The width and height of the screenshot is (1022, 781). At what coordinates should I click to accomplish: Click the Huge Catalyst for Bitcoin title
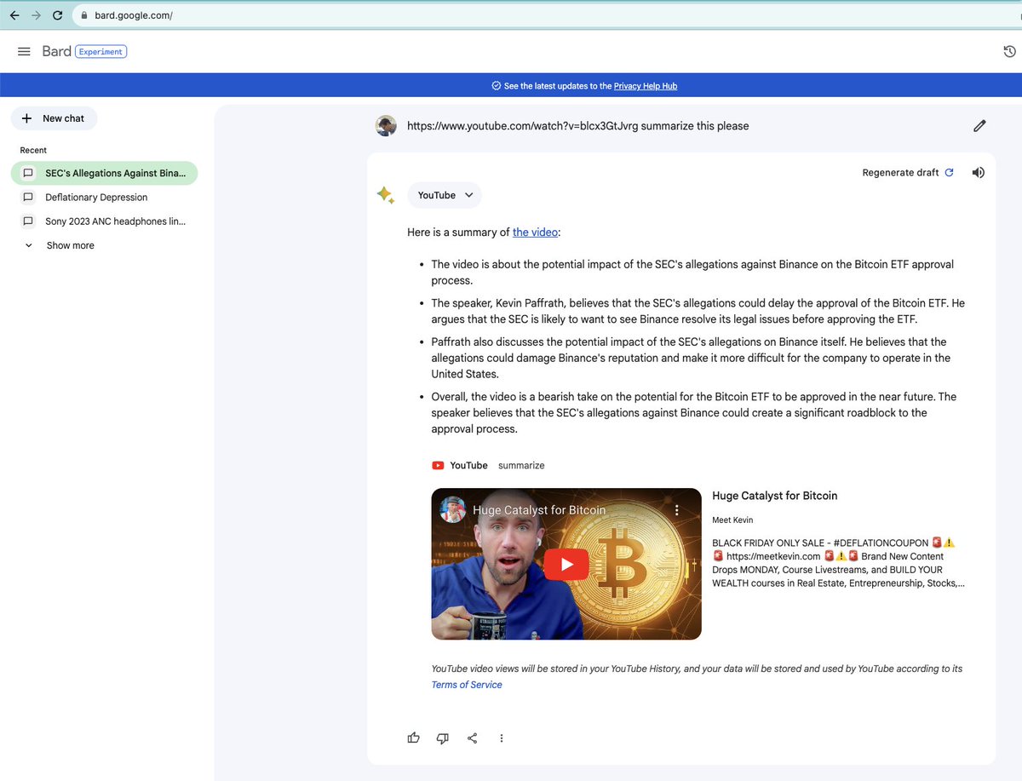click(774, 496)
